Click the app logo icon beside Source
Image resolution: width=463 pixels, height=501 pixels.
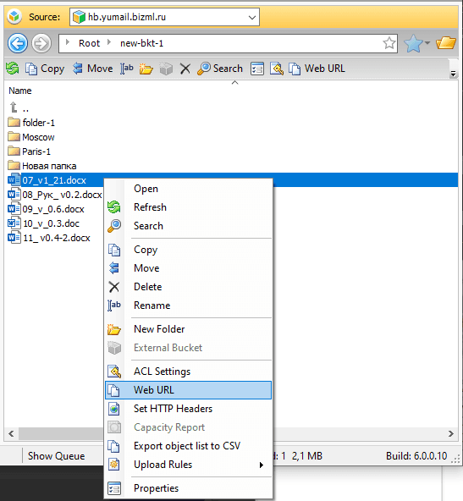coord(14,17)
